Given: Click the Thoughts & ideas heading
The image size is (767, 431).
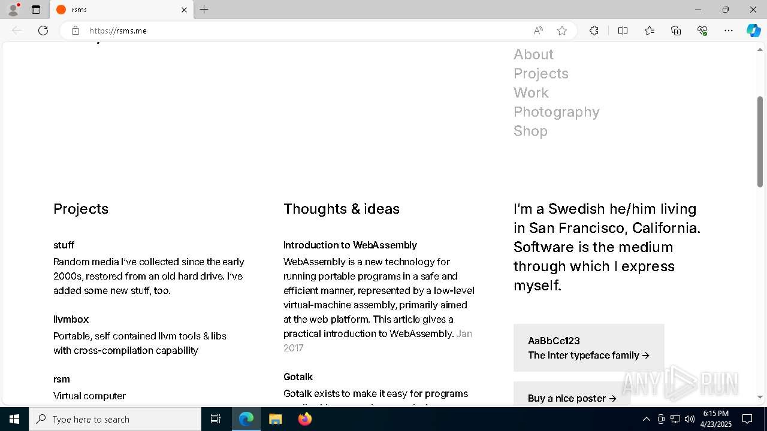Looking at the screenshot, I should tap(342, 209).
